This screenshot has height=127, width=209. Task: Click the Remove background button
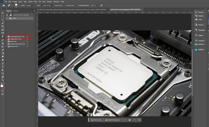113,120
